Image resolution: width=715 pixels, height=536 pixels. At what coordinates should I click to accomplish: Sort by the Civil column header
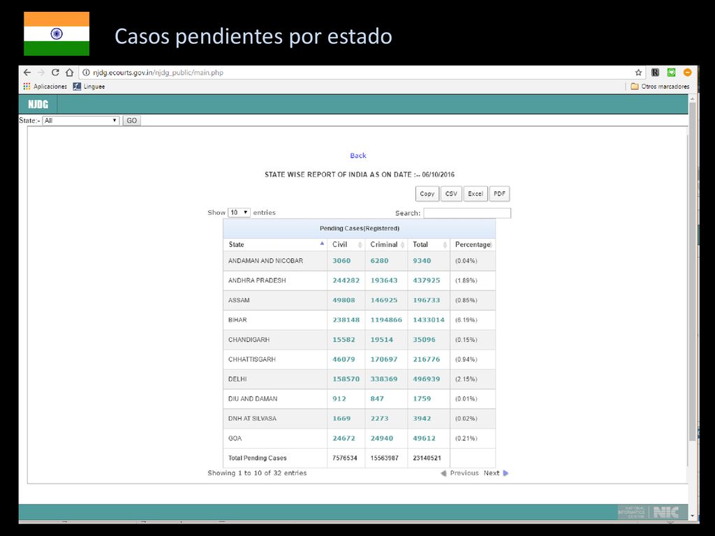tap(346, 244)
